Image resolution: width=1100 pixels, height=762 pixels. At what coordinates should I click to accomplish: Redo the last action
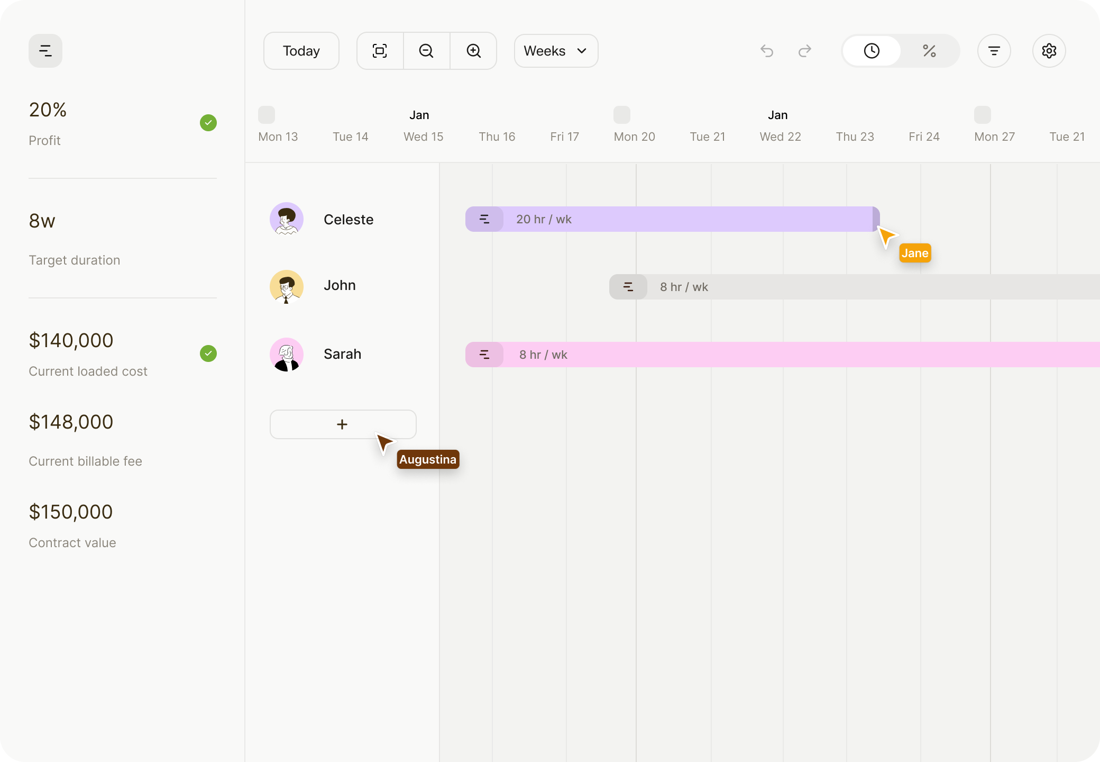pos(804,51)
